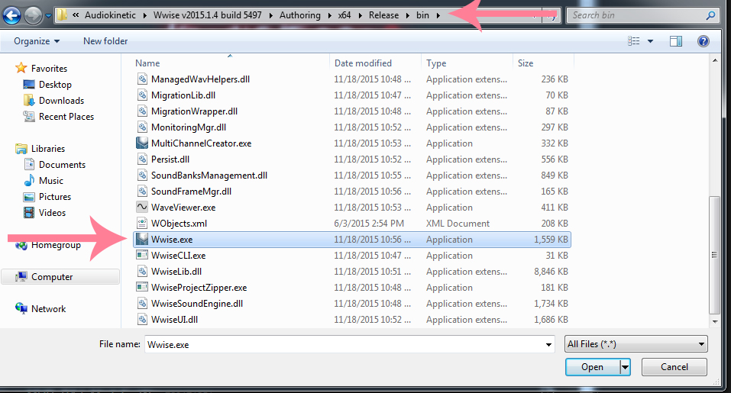Open the File name history dropdown arrow
Screen dimensions: 731x393
[x=548, y=345]
